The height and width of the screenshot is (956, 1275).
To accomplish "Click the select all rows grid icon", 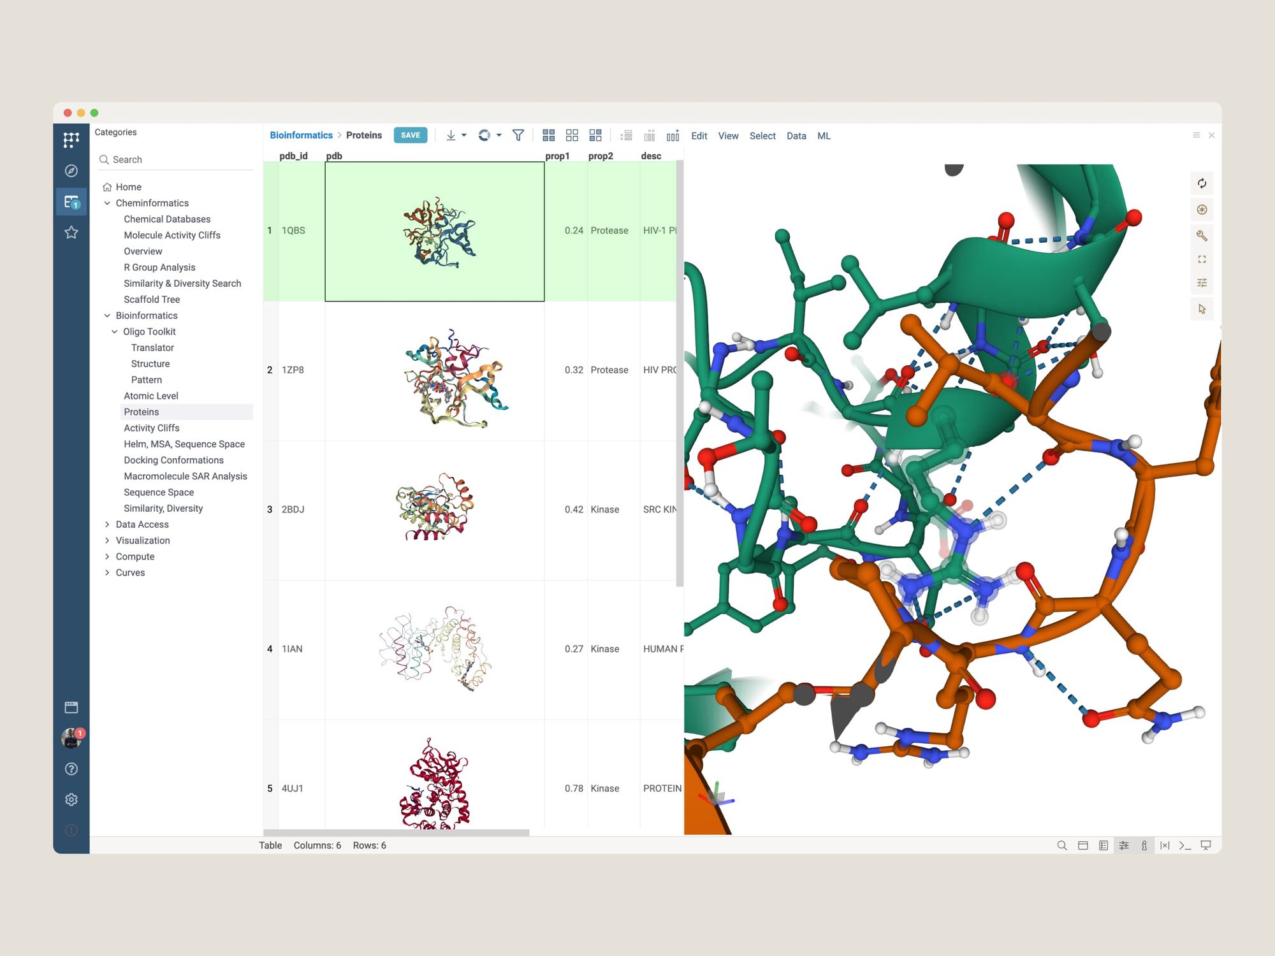I will coord(548,135).
